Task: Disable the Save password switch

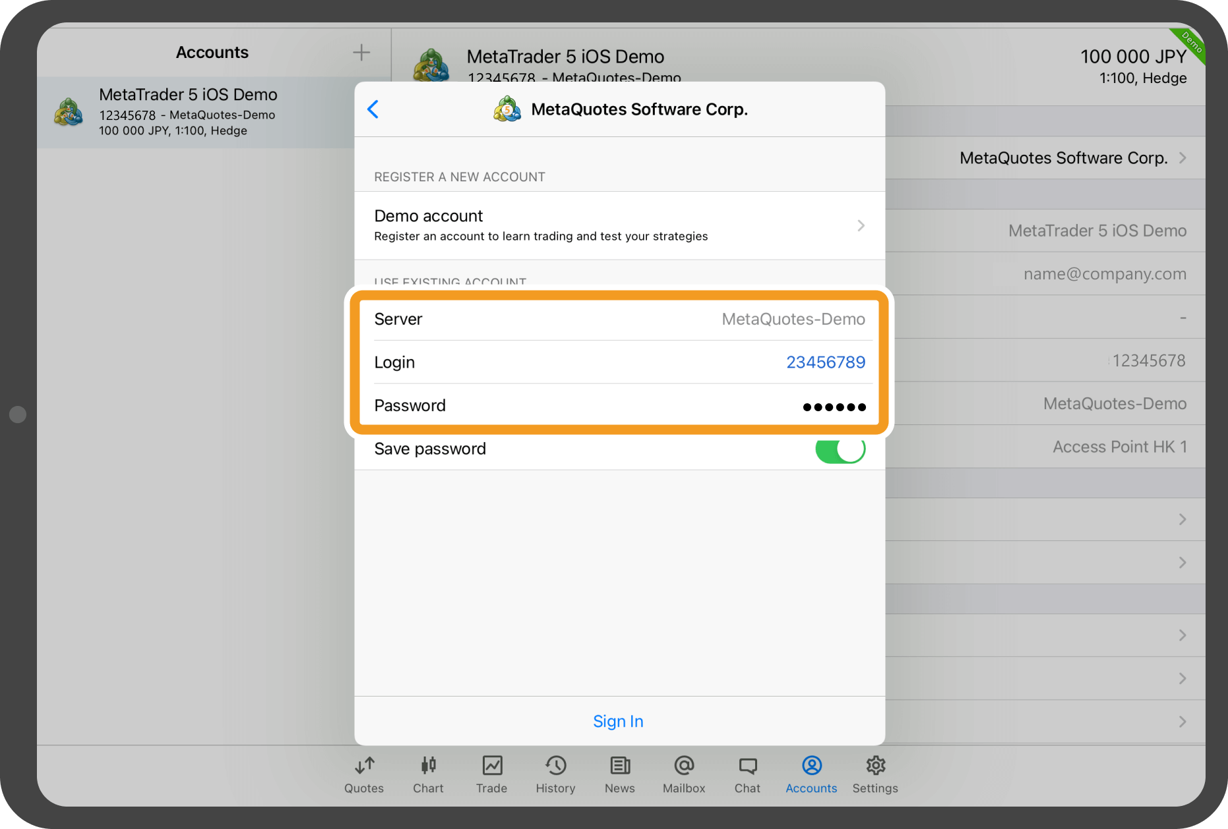Action: (x=840, y=449)
